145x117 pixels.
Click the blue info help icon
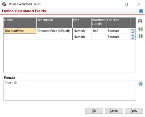141,11
